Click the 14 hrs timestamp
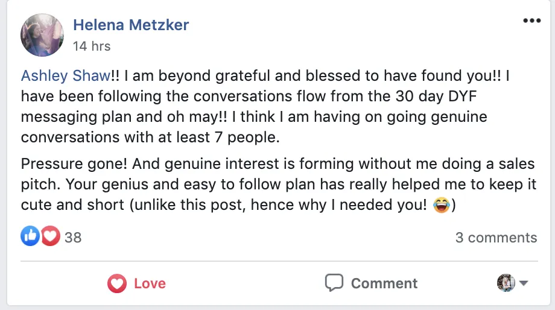Screen dimensions: 555x310 tap(92, 46)
